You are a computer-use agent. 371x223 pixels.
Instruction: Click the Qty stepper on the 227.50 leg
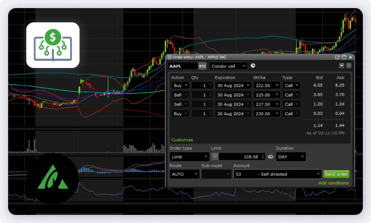pos(210,104)
